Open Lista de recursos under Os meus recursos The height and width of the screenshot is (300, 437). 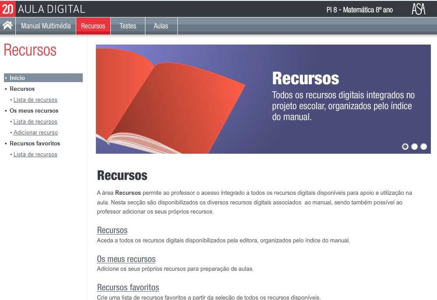click(35, 121)
